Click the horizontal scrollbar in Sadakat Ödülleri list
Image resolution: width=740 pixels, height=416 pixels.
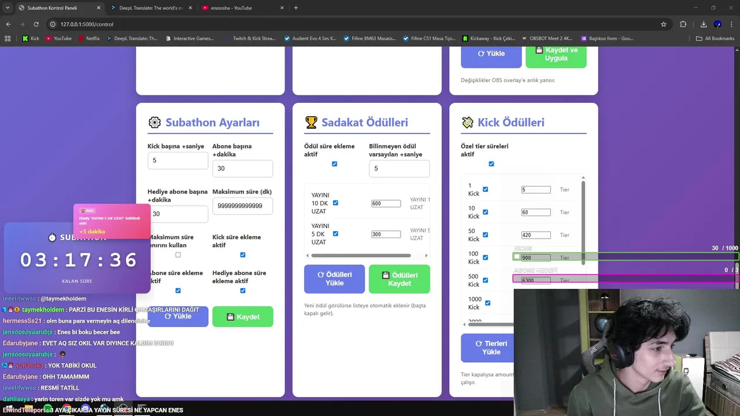tap(361, 255)
